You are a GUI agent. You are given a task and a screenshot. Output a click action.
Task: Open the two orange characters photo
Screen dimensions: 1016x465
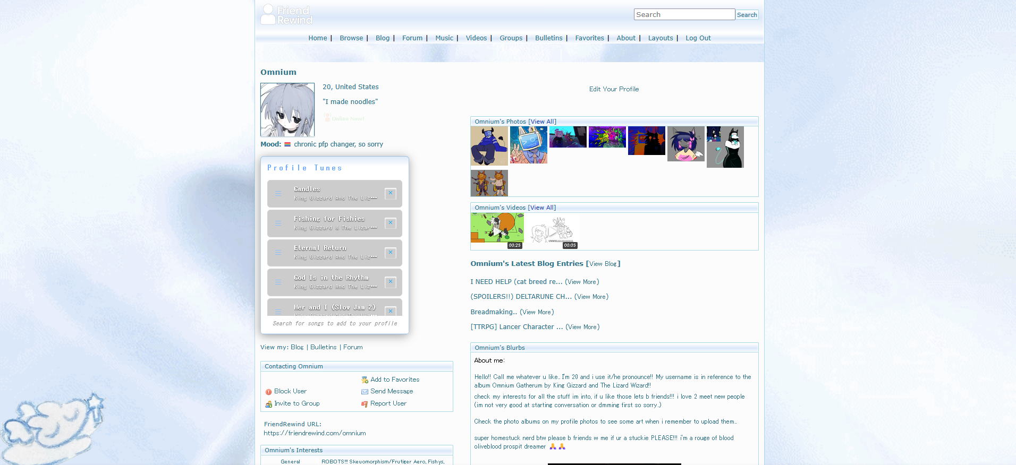click(x=489, y=183)
